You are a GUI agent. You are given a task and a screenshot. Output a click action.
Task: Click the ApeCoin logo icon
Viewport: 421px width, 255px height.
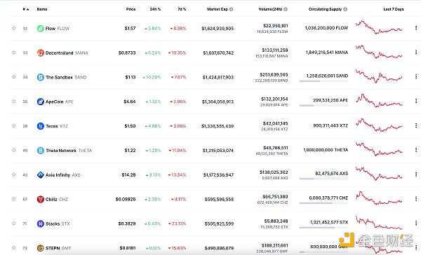tap(40, 102)
